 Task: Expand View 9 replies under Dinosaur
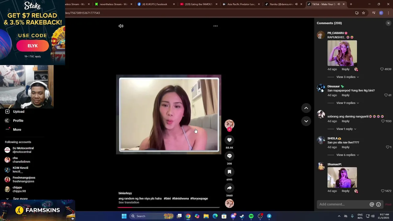pos(348,103)
